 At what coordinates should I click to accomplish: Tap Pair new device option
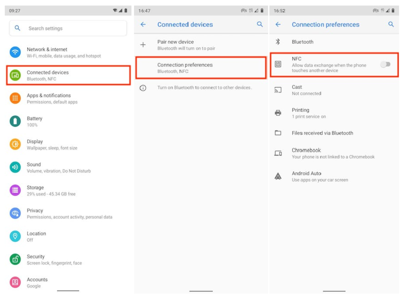point(186,45)
